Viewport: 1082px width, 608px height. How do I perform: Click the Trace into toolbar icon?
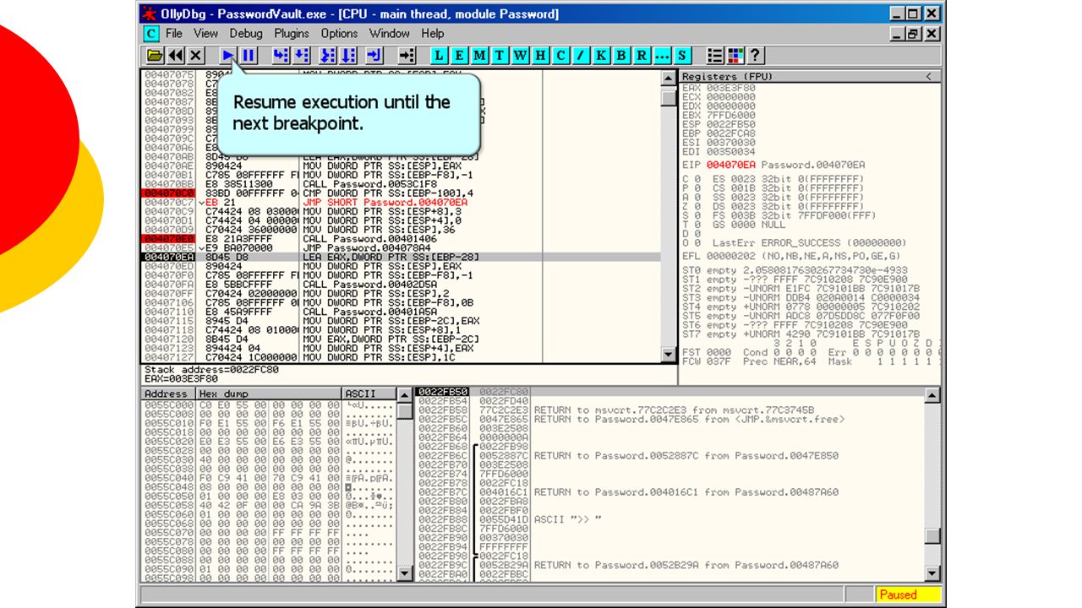click(x=329, y=55)
